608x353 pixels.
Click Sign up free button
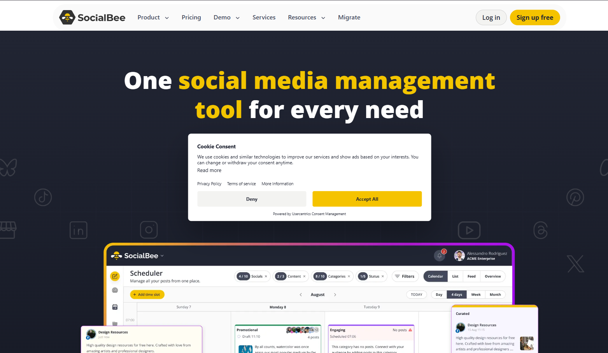tap(535, 17)
